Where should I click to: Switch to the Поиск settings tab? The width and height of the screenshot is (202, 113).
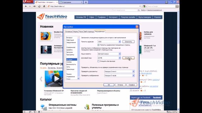click(81, 32)
